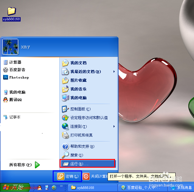Click the 帮助和支持 question mark icon
Image resolution: width=194 pixels, height=192 pixels.
pos(65,146)
